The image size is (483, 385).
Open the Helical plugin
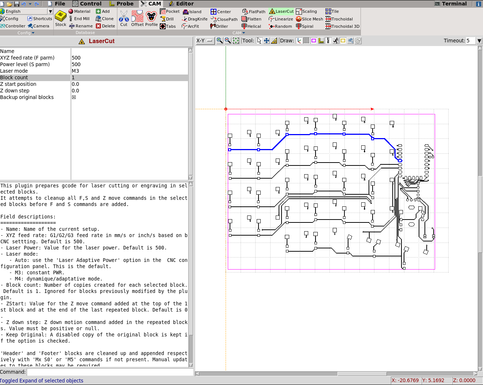point(251,26)
